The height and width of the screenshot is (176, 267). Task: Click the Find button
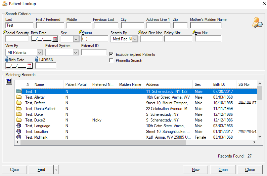(41, 170)
